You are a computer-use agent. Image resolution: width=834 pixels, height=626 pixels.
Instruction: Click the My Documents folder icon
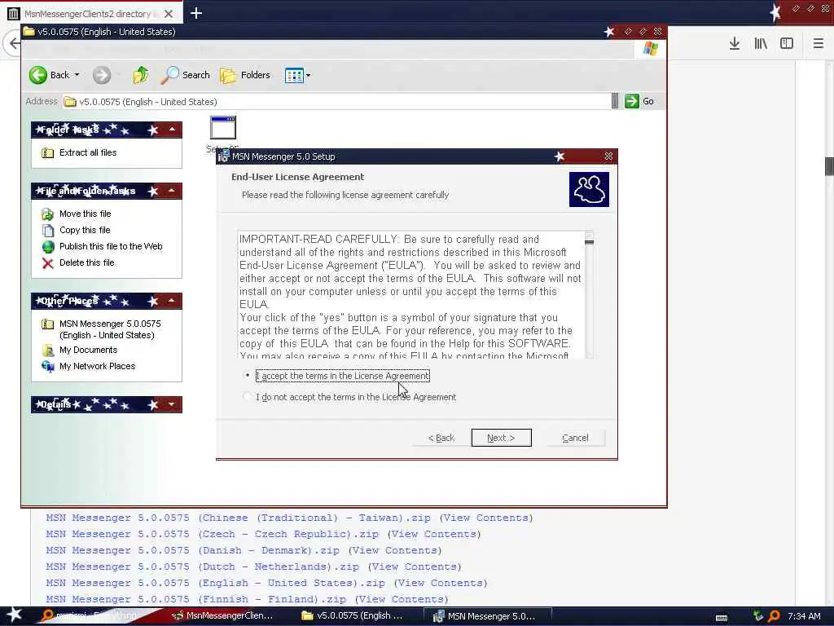coord(48,350)
